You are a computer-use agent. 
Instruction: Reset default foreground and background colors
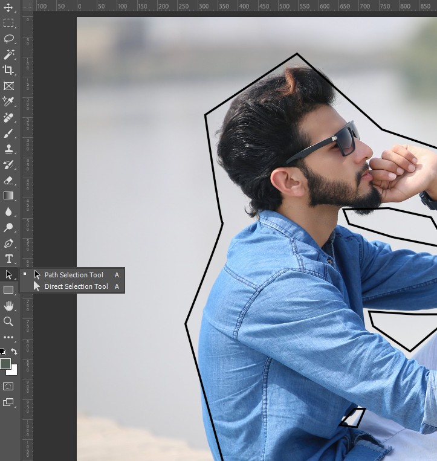(x=3, y=351)
